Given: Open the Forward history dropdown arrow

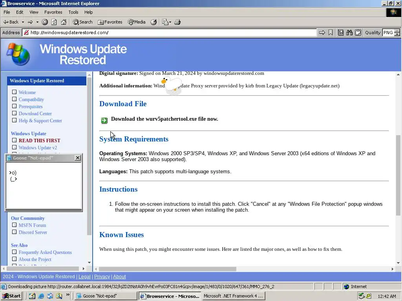Looking at the screenshot, I should point(37,22).
